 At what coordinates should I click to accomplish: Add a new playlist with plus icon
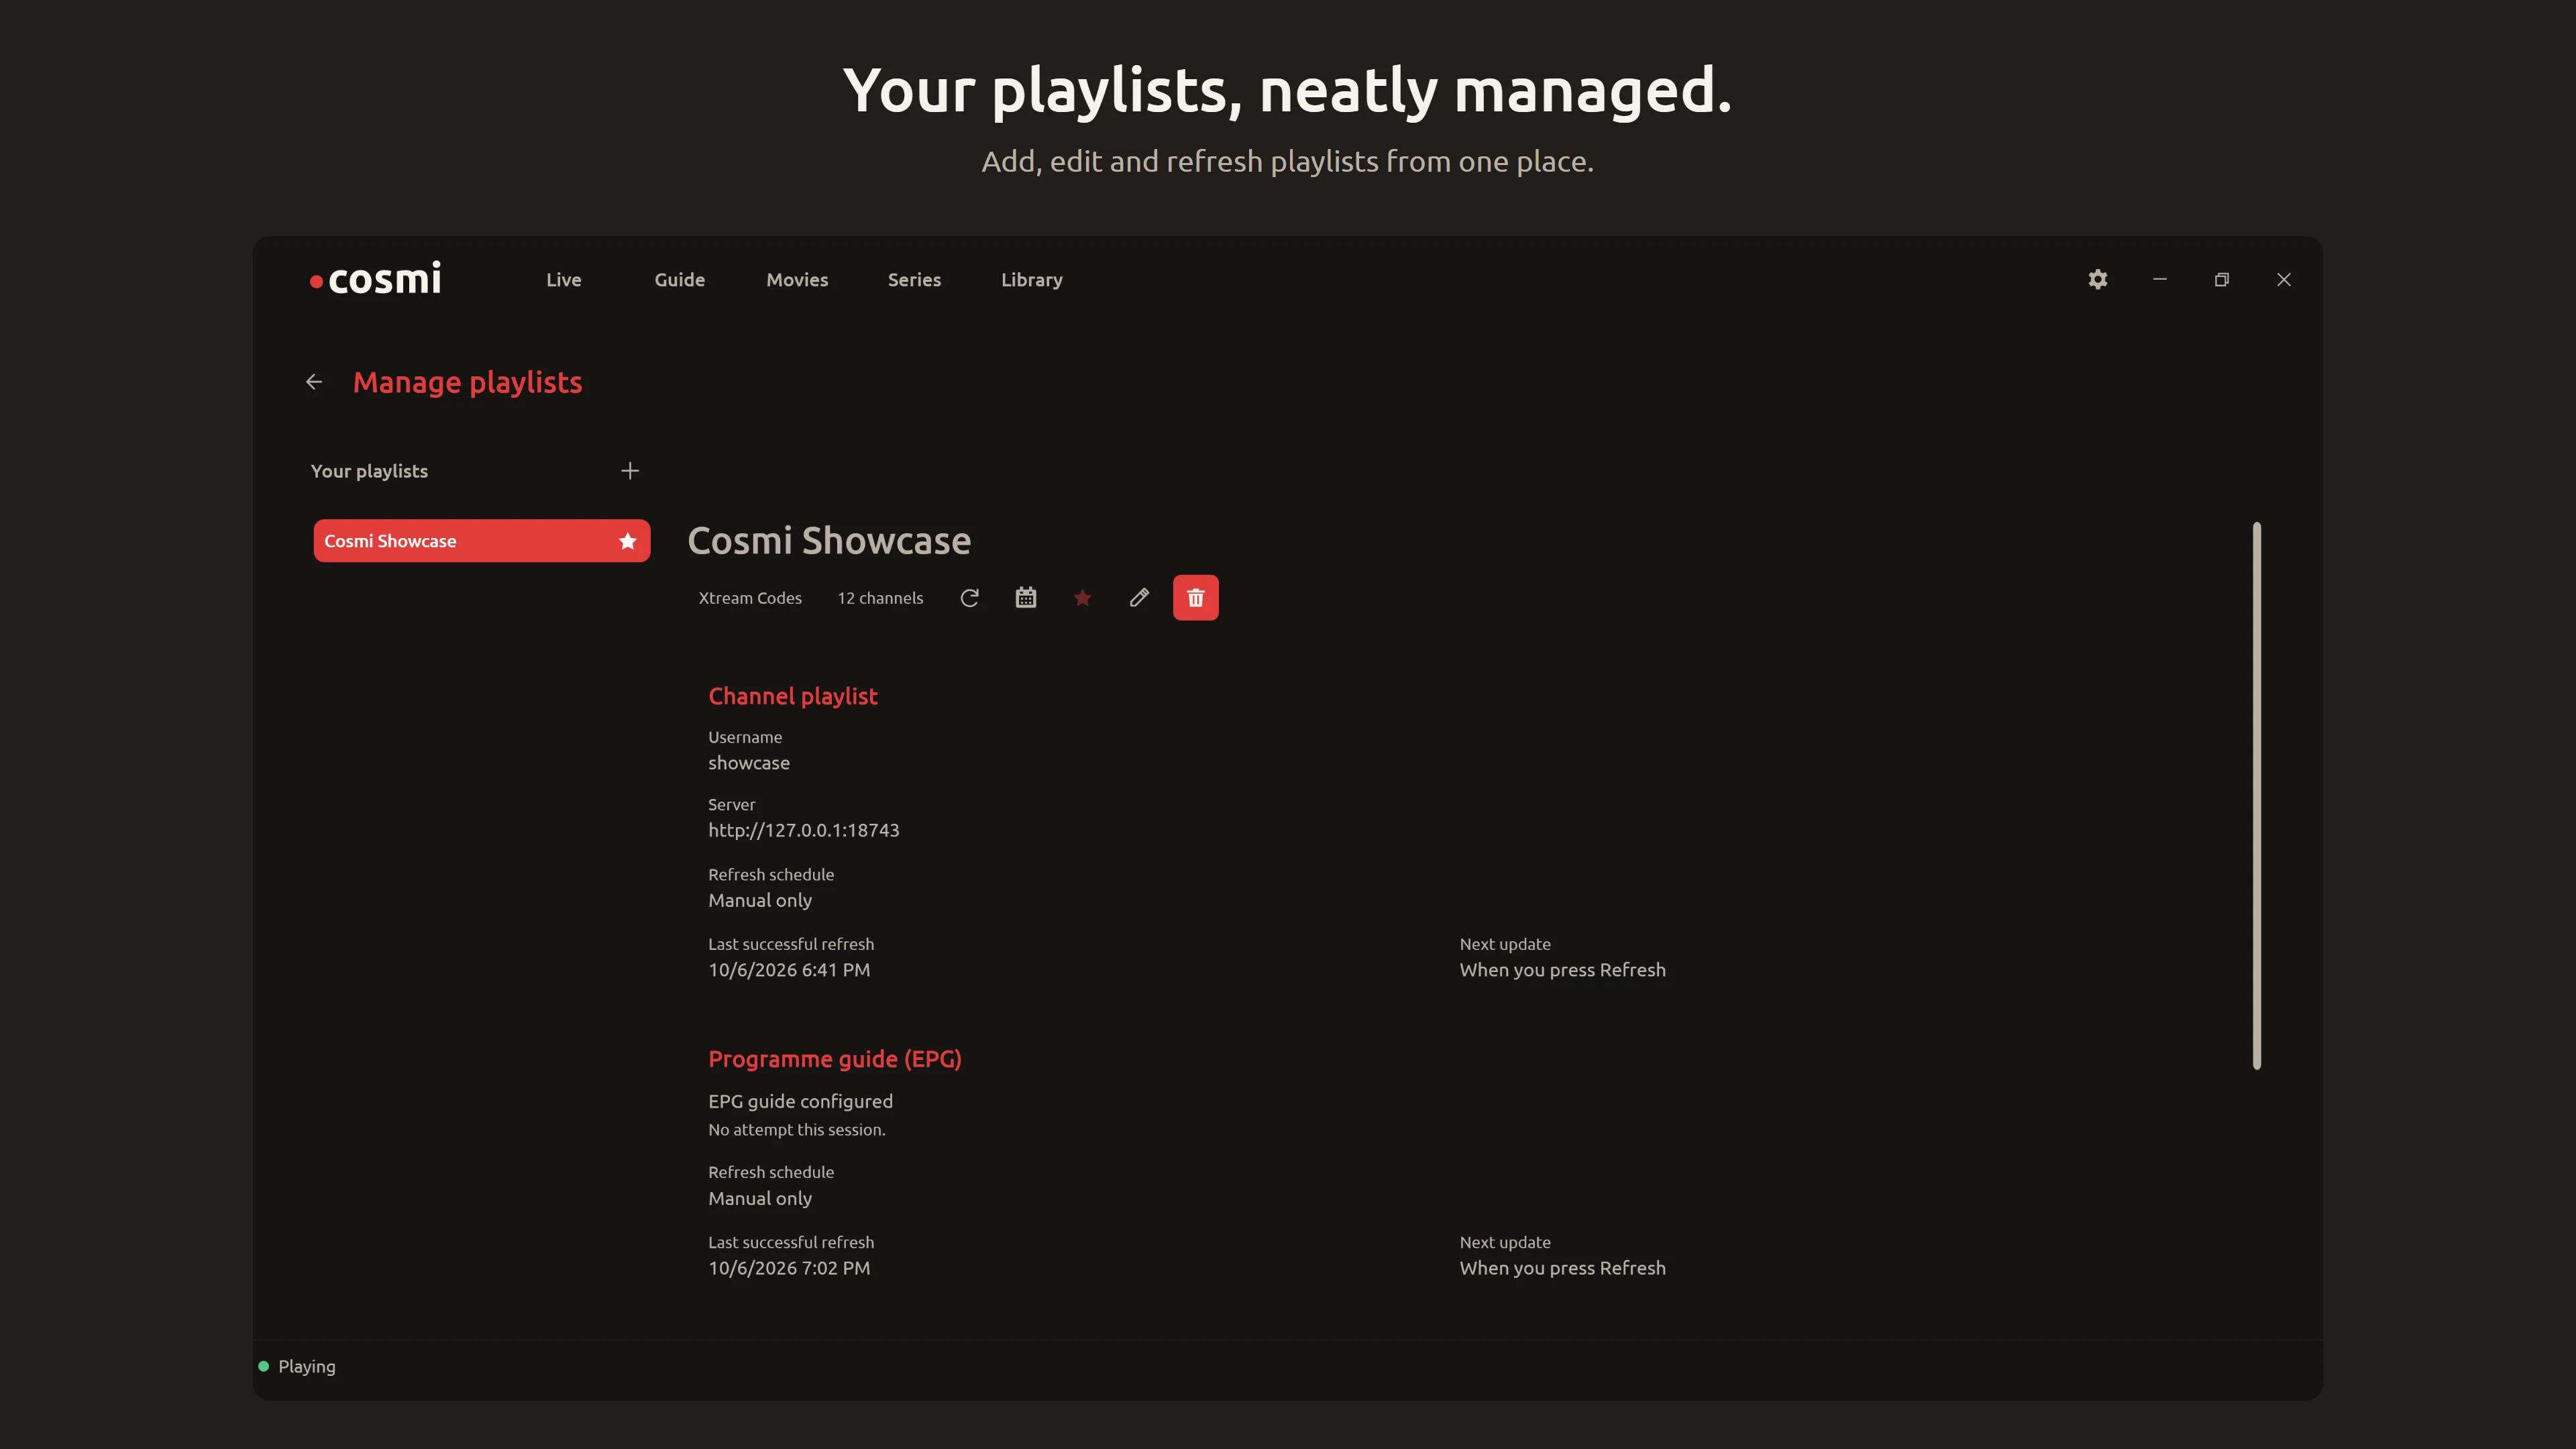pos(630,470)
